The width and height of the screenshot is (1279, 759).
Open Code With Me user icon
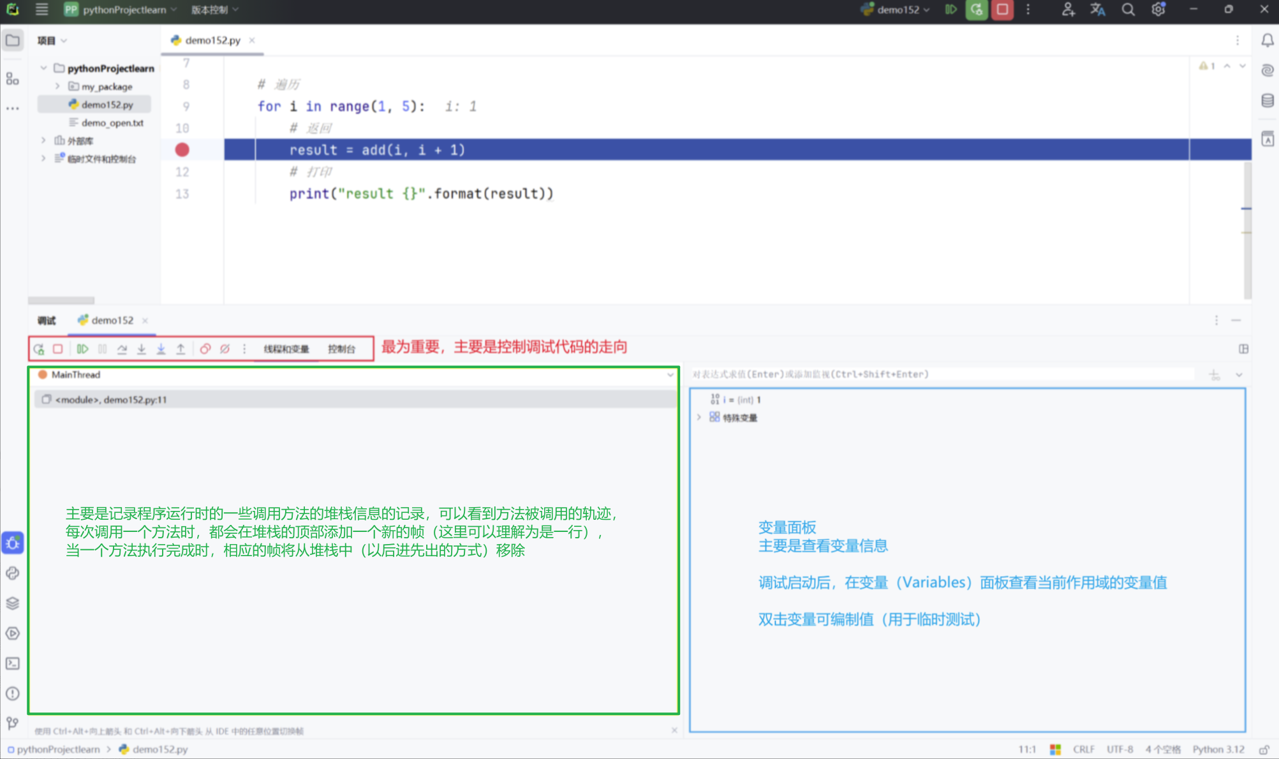pyautogui.click(x=1068, y=10)
